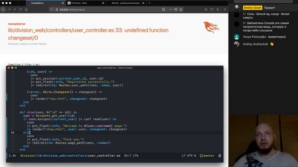Click the 'redirect(to: Routes.page_path' line
Screen dimensions: 298x167
(x=69, y=143)
